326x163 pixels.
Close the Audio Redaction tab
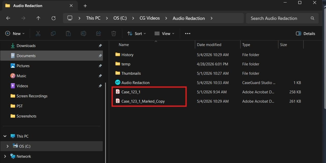(x=71, y=6)
